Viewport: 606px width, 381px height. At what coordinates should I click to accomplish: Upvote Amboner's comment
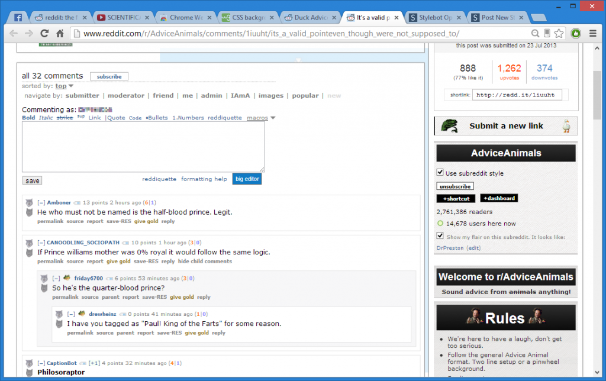coord(30,203)
